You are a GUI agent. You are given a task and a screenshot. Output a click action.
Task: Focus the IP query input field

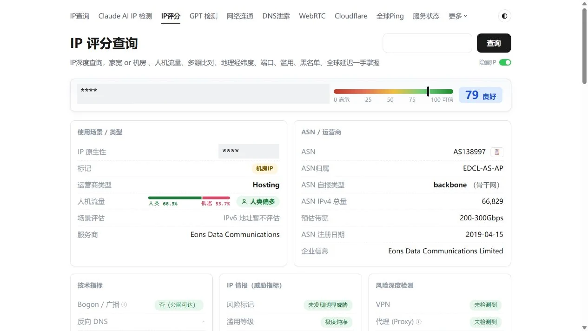428,43
